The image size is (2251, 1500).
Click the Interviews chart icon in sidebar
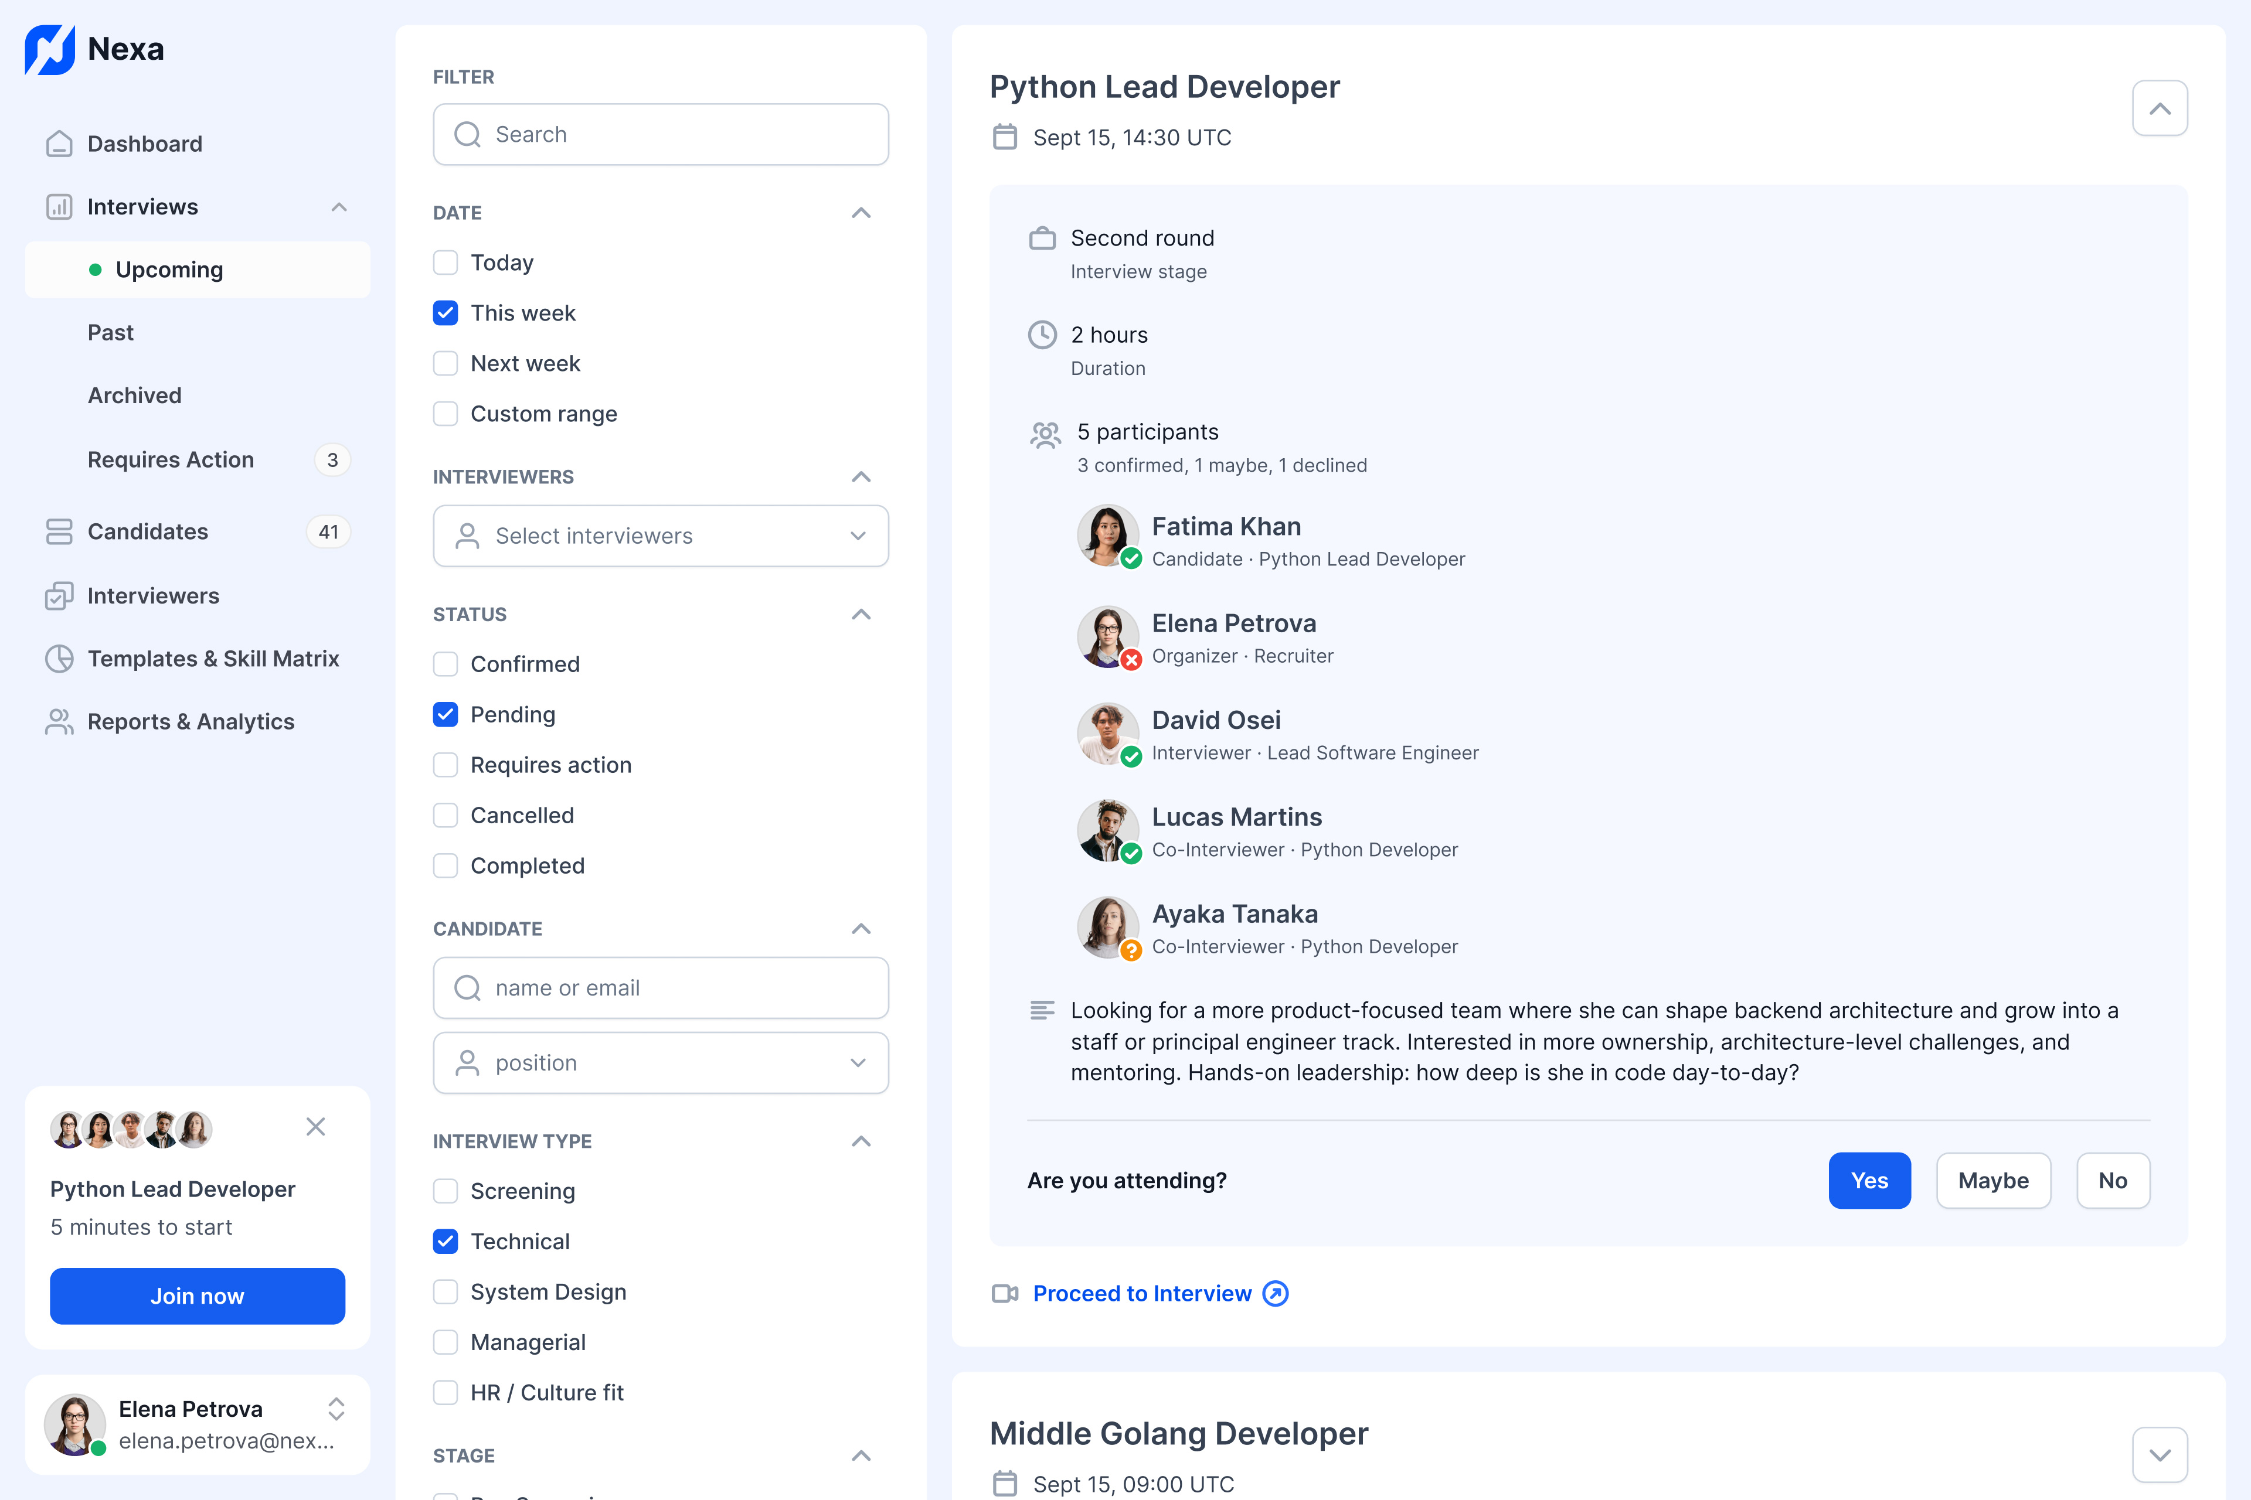point(59,207)
